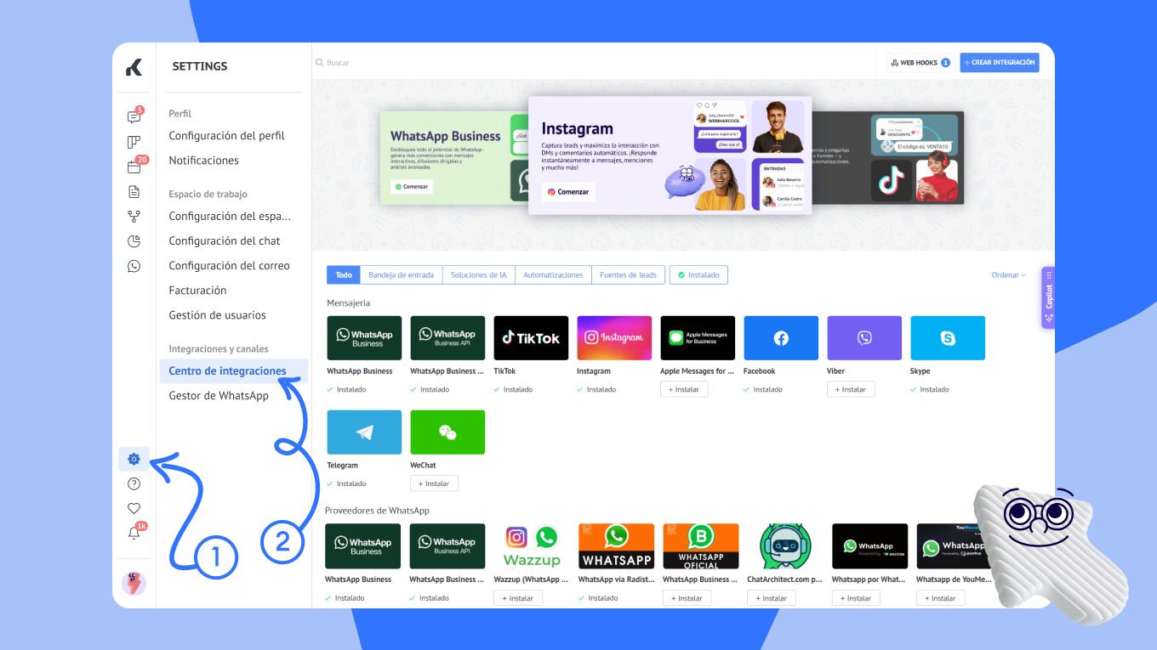Click the analytics pie chart icon

pyautogui.click(x=134, y=241)
